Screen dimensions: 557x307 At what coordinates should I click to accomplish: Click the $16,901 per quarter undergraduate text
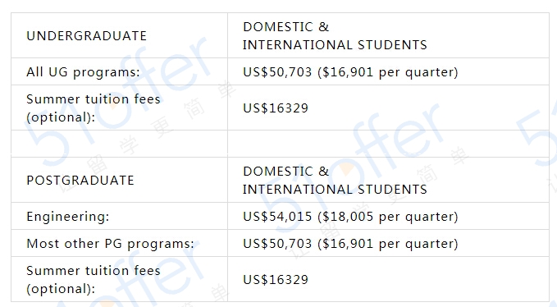(x=387, y=72)
